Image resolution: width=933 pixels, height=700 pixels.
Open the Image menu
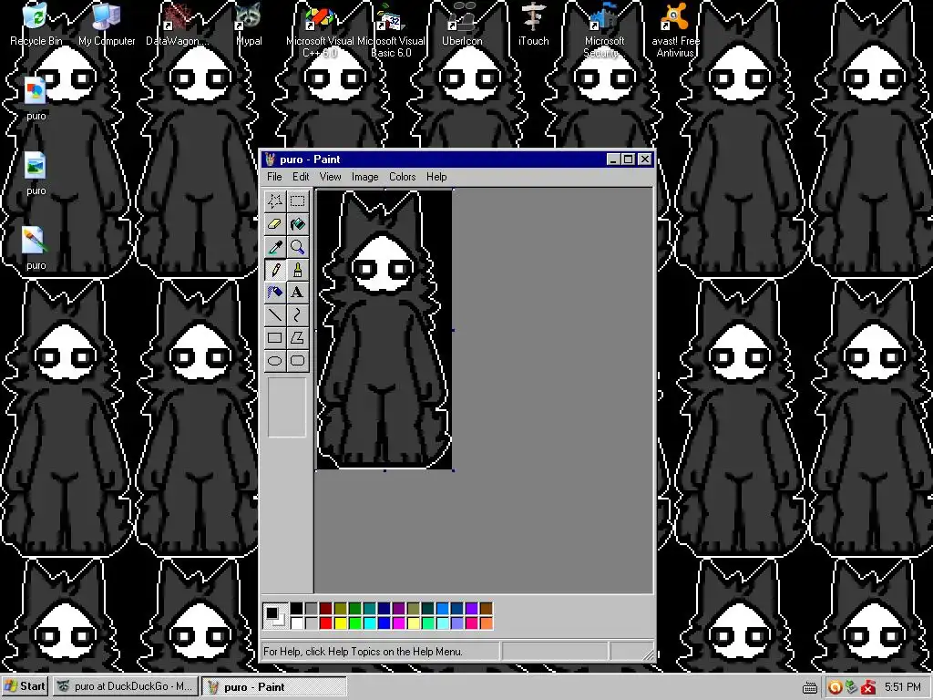pos(364,177)
